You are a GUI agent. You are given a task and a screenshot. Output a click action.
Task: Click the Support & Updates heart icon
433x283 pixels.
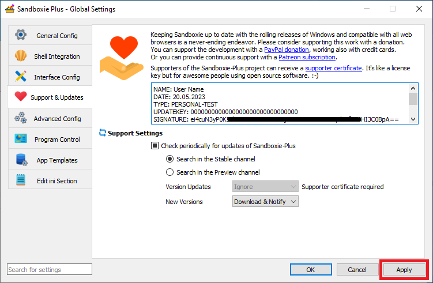tap(21, 97)
